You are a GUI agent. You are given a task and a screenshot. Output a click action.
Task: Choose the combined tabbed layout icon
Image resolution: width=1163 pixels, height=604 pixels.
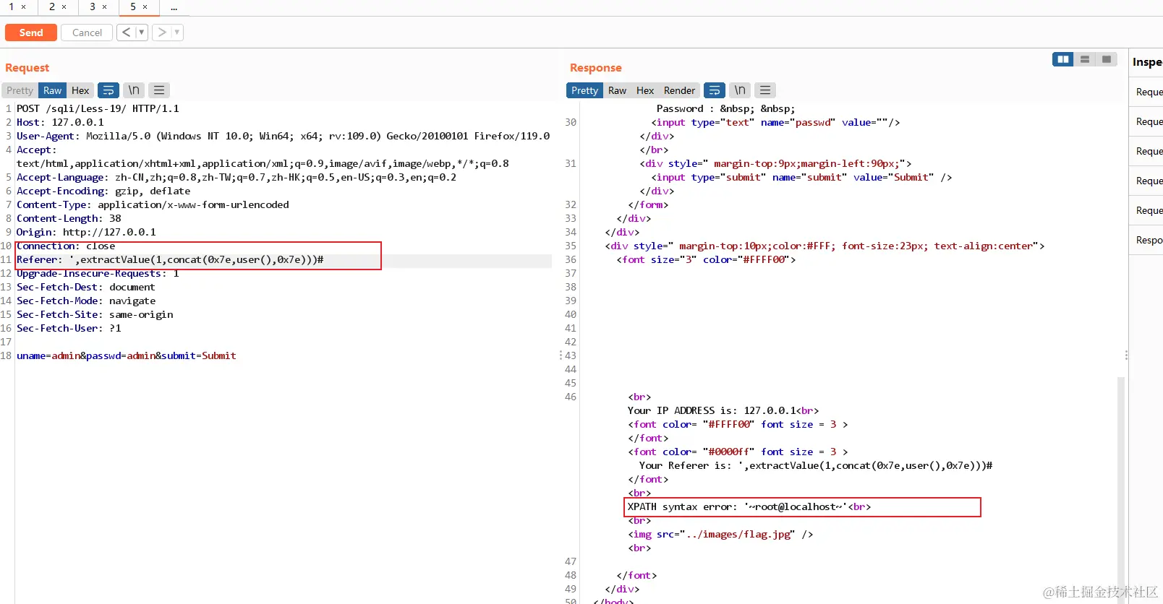1107,59
